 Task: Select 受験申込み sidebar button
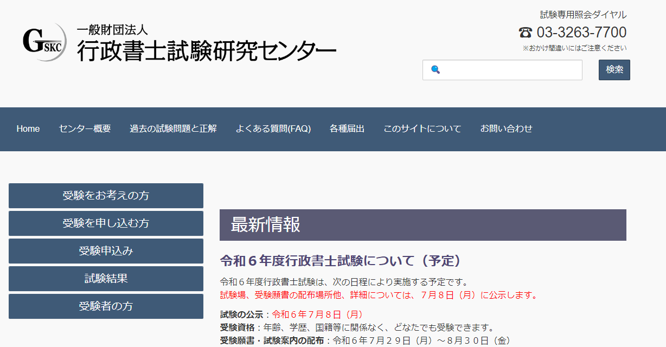point(106,251)
